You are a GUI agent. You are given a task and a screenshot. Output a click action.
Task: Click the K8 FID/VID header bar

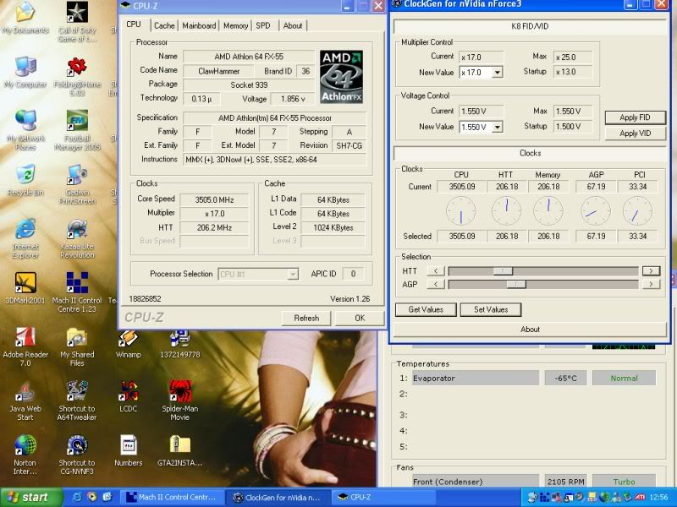[530, 26]
